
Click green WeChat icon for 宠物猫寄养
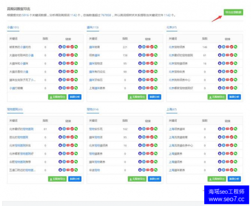(x=156, y=154)
